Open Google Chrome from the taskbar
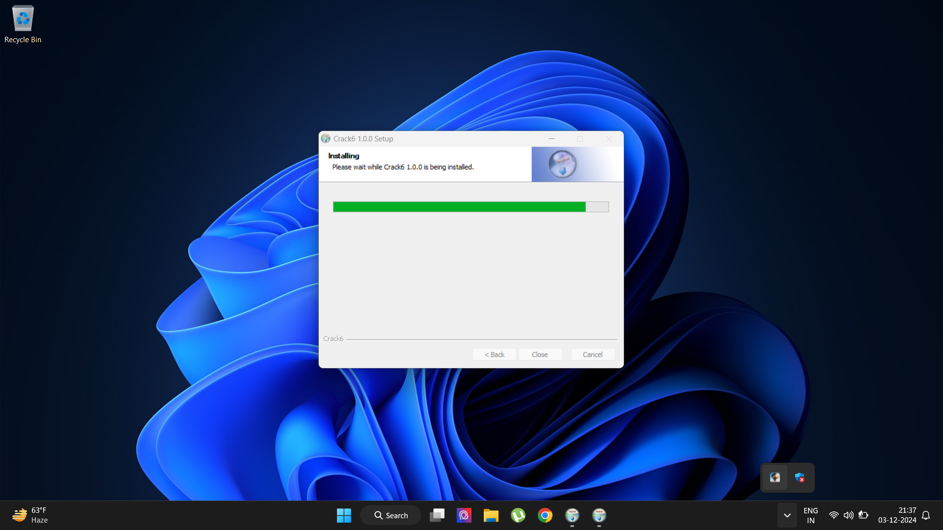943x530 pixels. pos(545,515)
